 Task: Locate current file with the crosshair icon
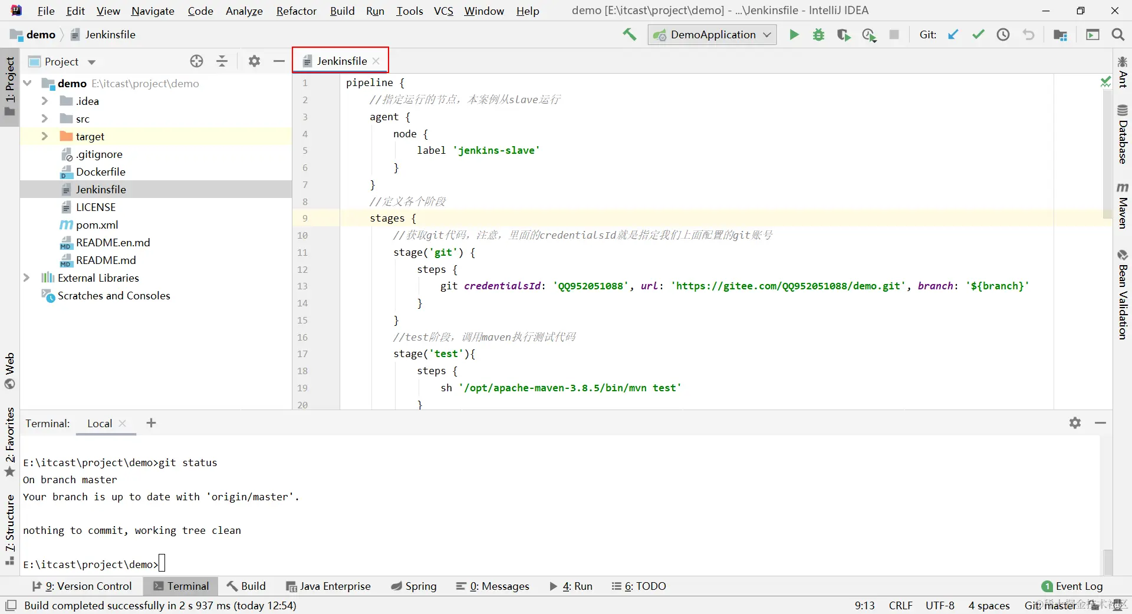point(196,61)
